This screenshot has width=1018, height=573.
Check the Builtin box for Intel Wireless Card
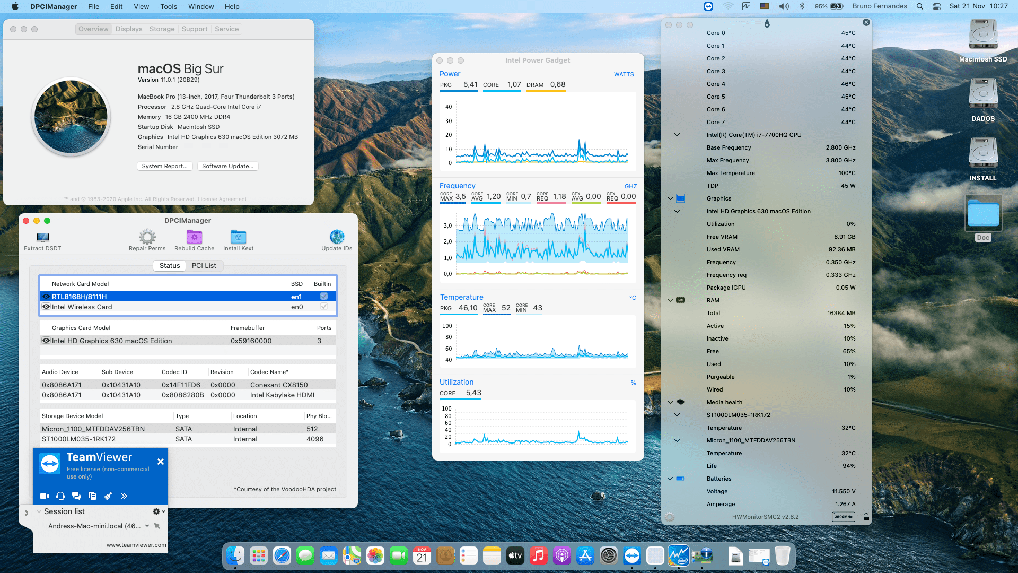pyautogui.click(x=323, y=306)
